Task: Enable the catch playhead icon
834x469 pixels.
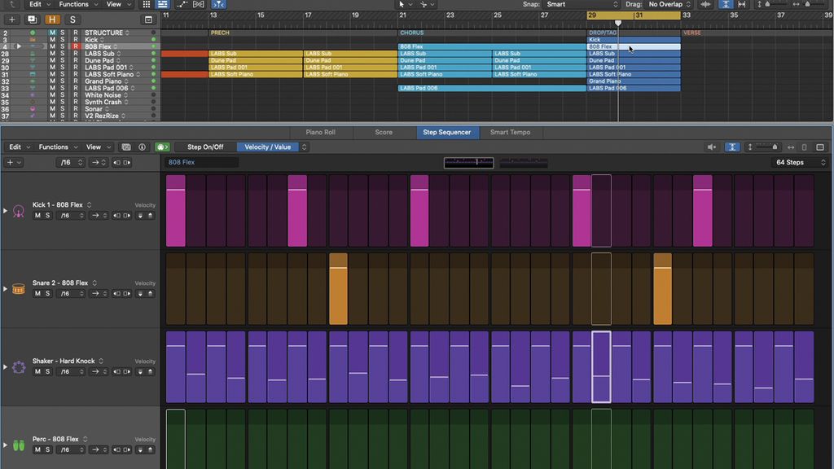Action: coord(732,147)
